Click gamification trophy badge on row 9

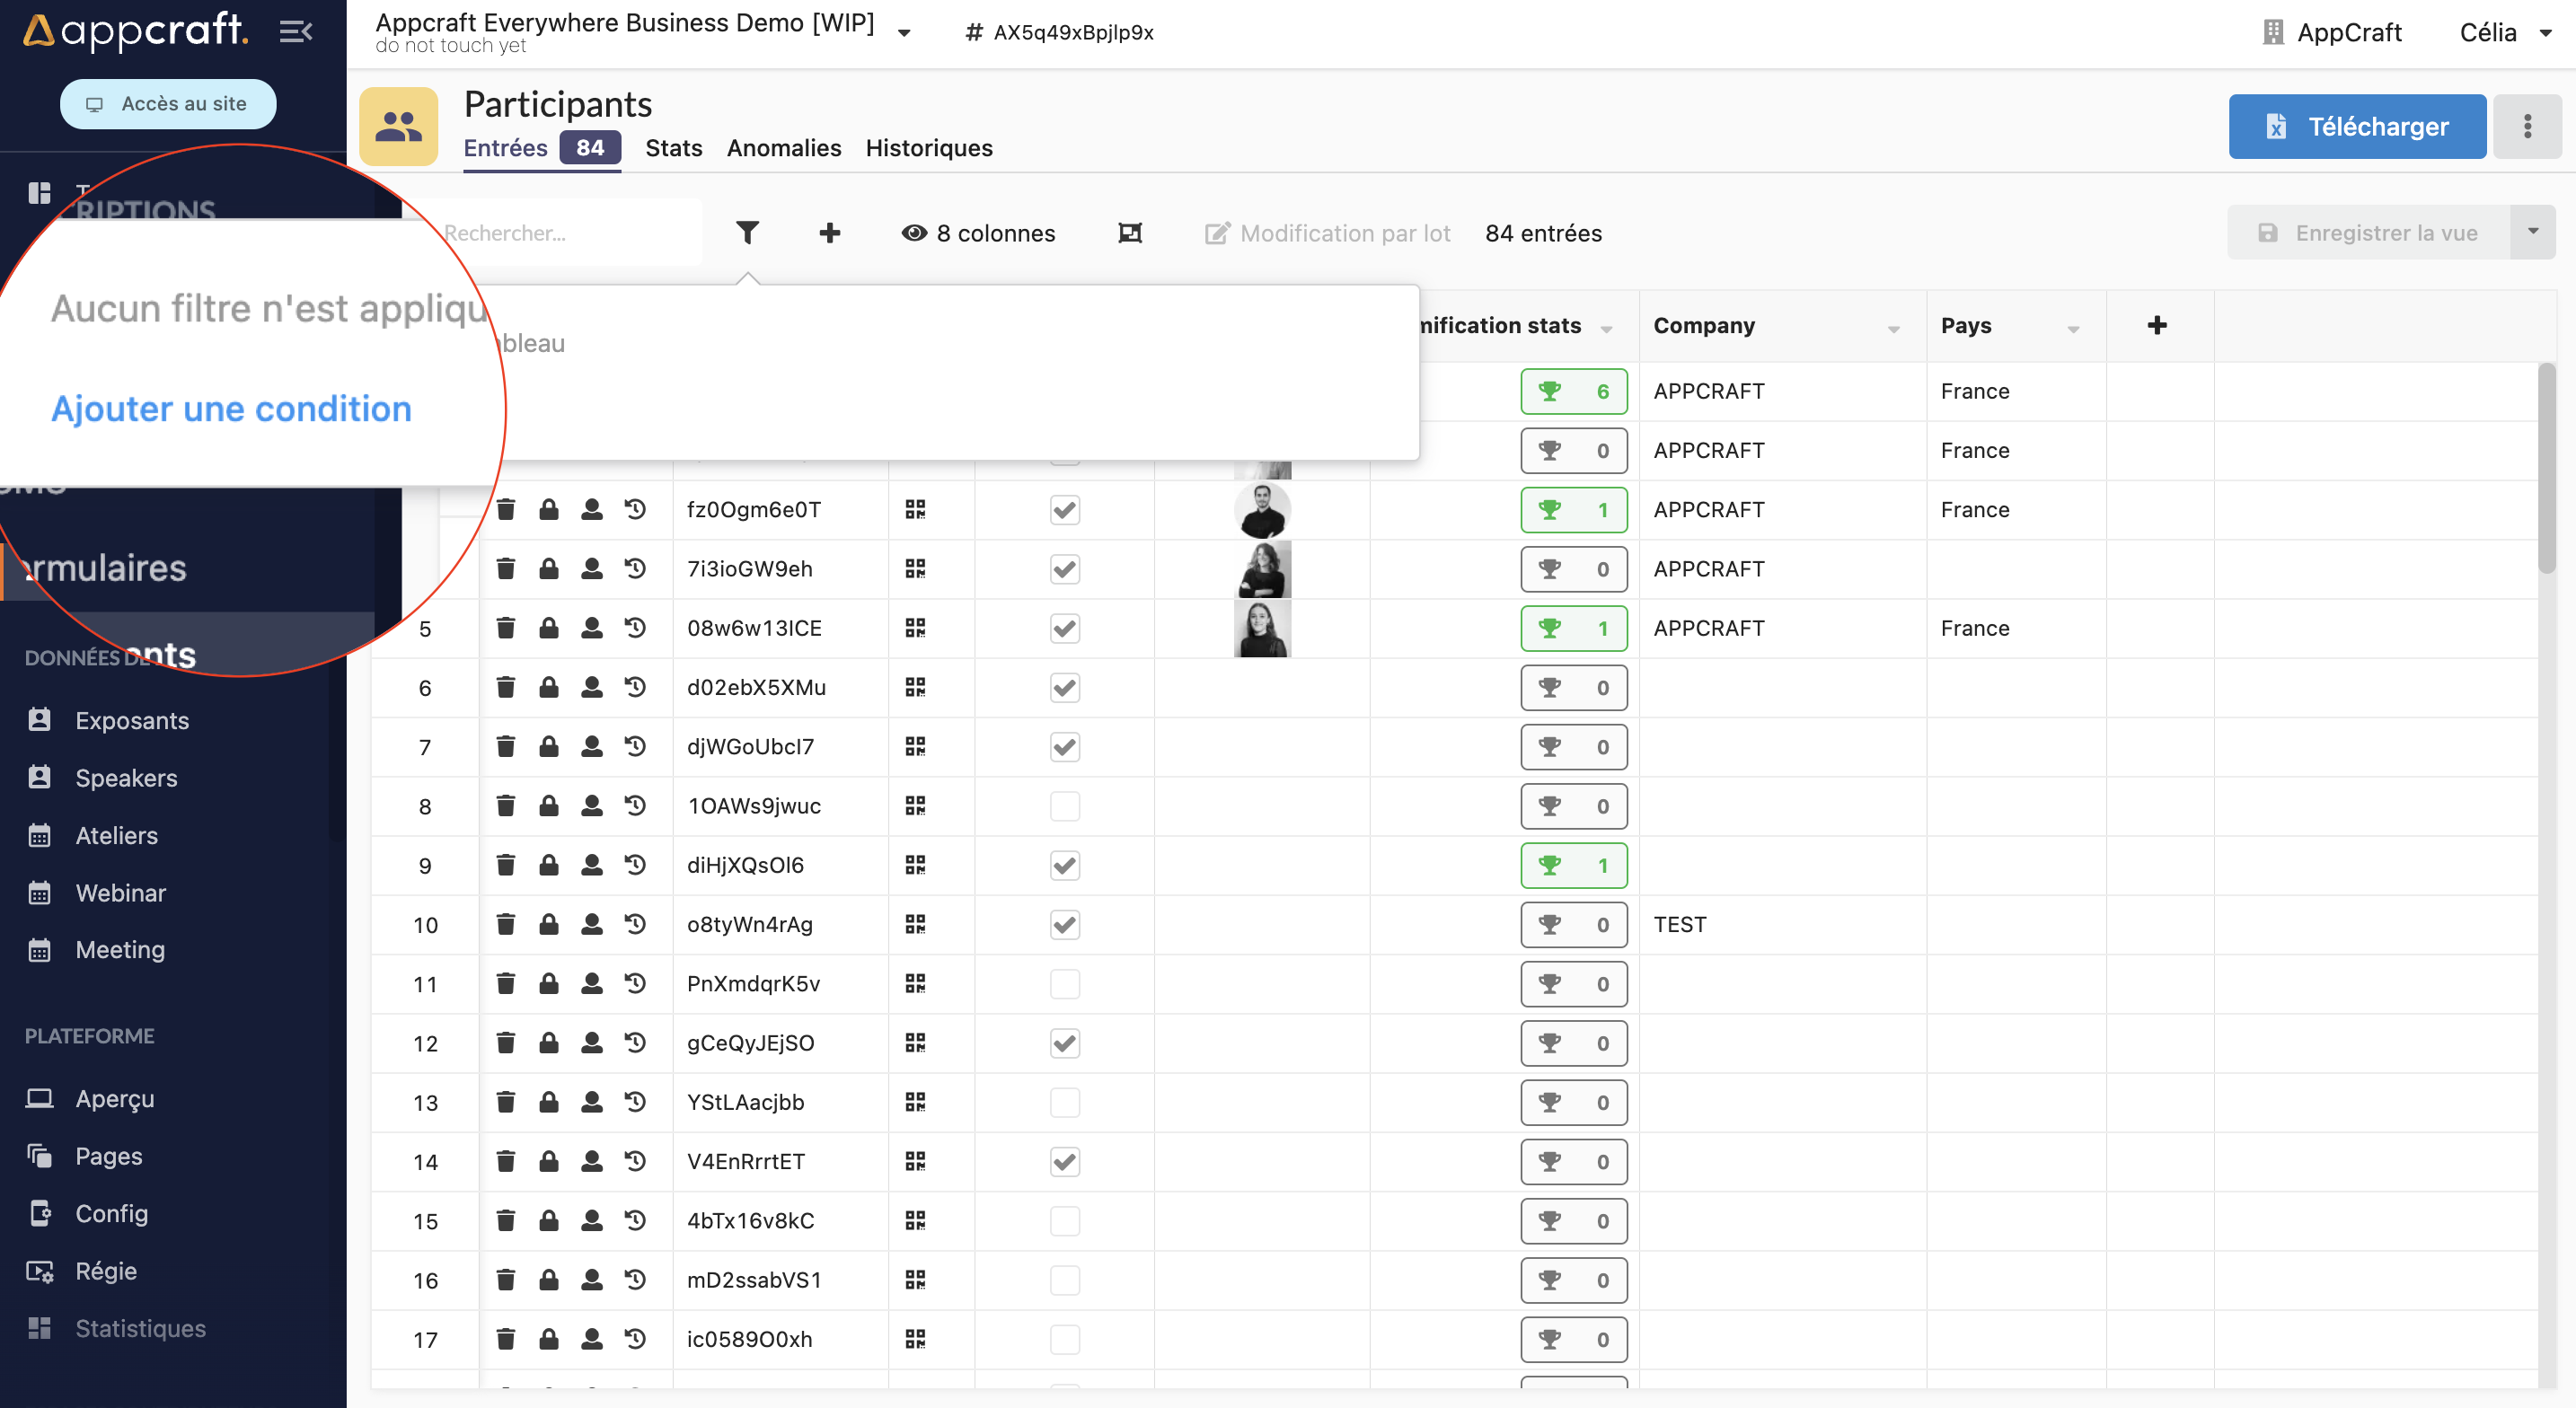pyautogui.click(x=1573, y=866)
